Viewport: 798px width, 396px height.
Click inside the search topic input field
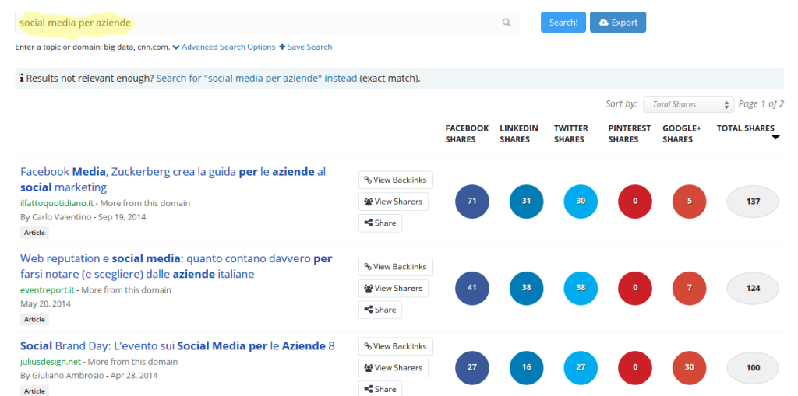257,23
